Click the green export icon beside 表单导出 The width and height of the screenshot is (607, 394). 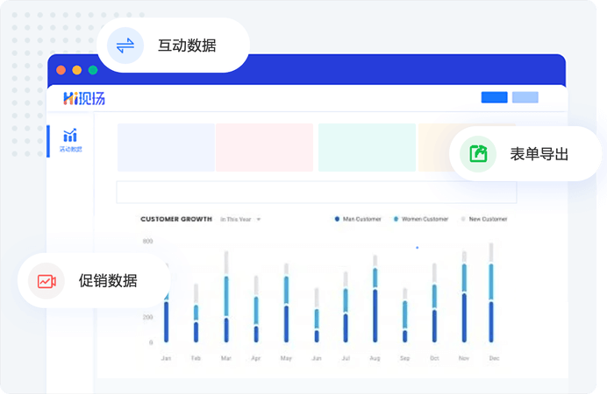click(x=478, y=154)
